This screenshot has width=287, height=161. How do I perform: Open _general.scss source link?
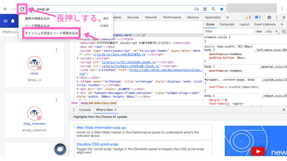[273, 67]
